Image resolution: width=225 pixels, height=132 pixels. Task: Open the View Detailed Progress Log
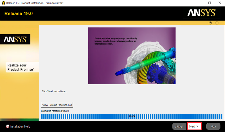coord(57,105)
